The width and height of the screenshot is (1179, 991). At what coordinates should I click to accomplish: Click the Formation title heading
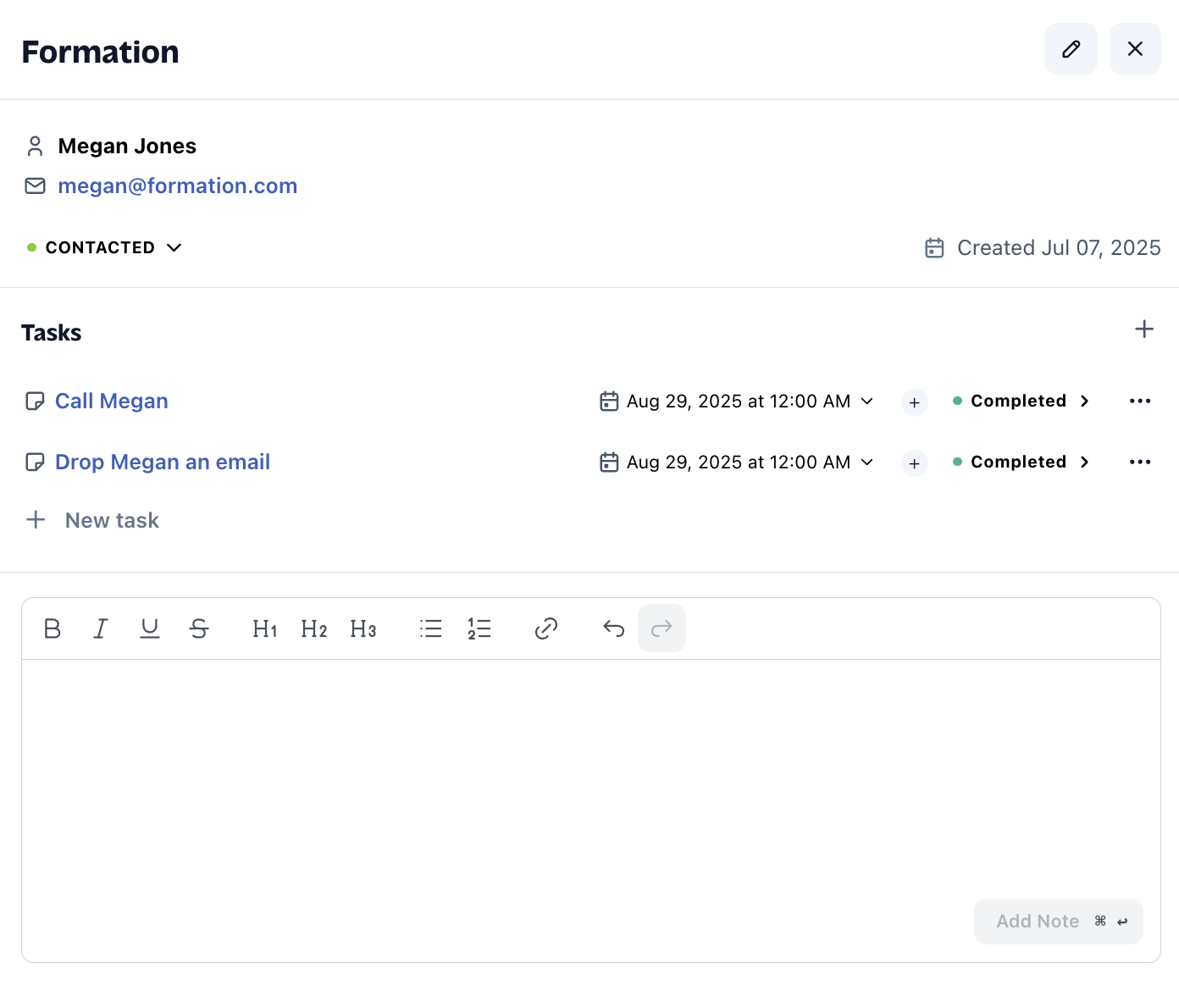pyautogui.click(x=100, y=53)
